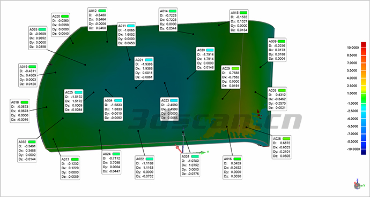Click the cyan color swatch in label A030

point(210,50)
